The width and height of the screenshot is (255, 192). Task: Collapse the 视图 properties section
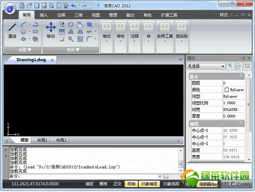point(241,123)
